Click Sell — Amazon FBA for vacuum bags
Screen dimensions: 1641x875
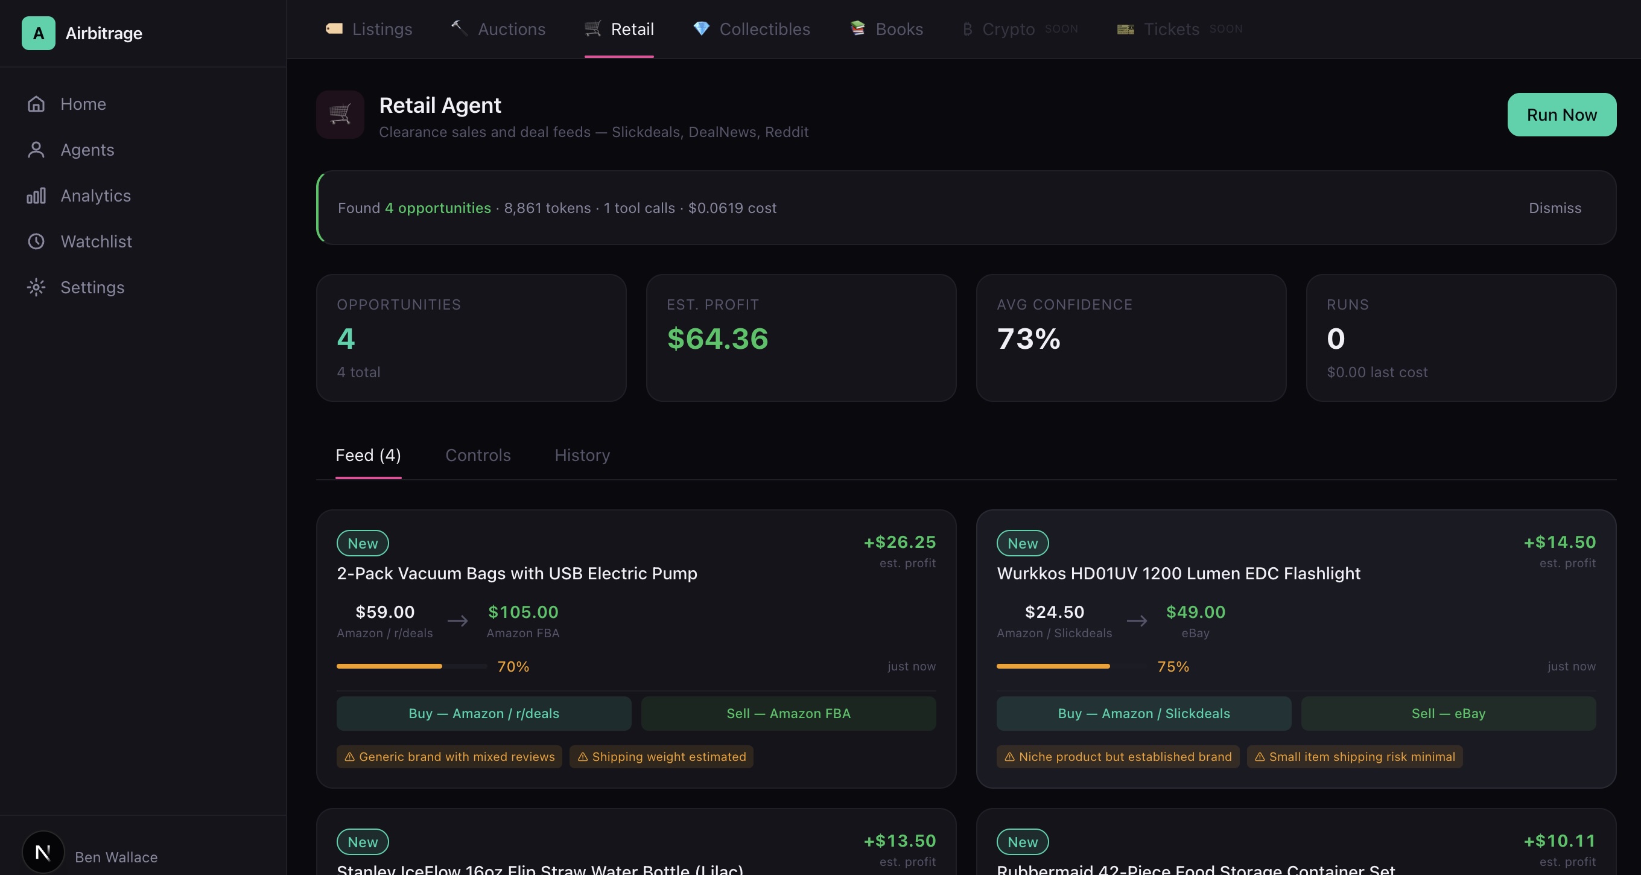tap(788, 713)
